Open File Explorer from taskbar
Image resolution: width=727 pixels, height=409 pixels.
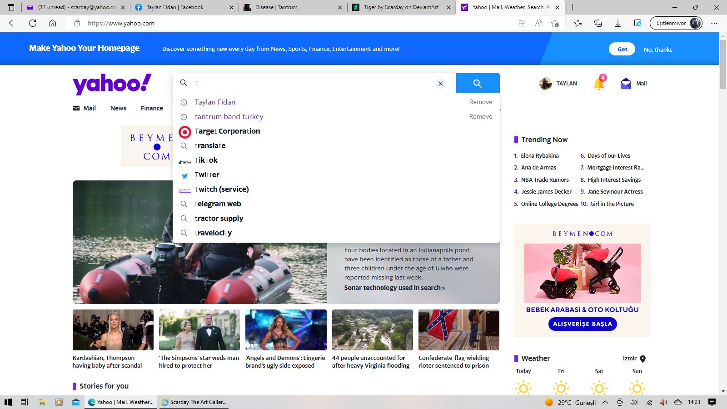42,402
